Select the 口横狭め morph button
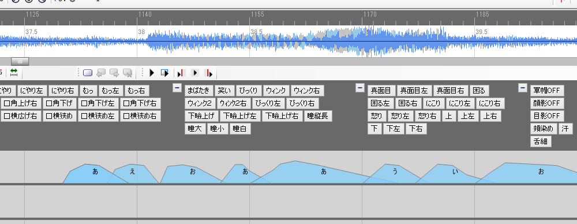Viewport: 577px width, 224px height. [59, 116]
